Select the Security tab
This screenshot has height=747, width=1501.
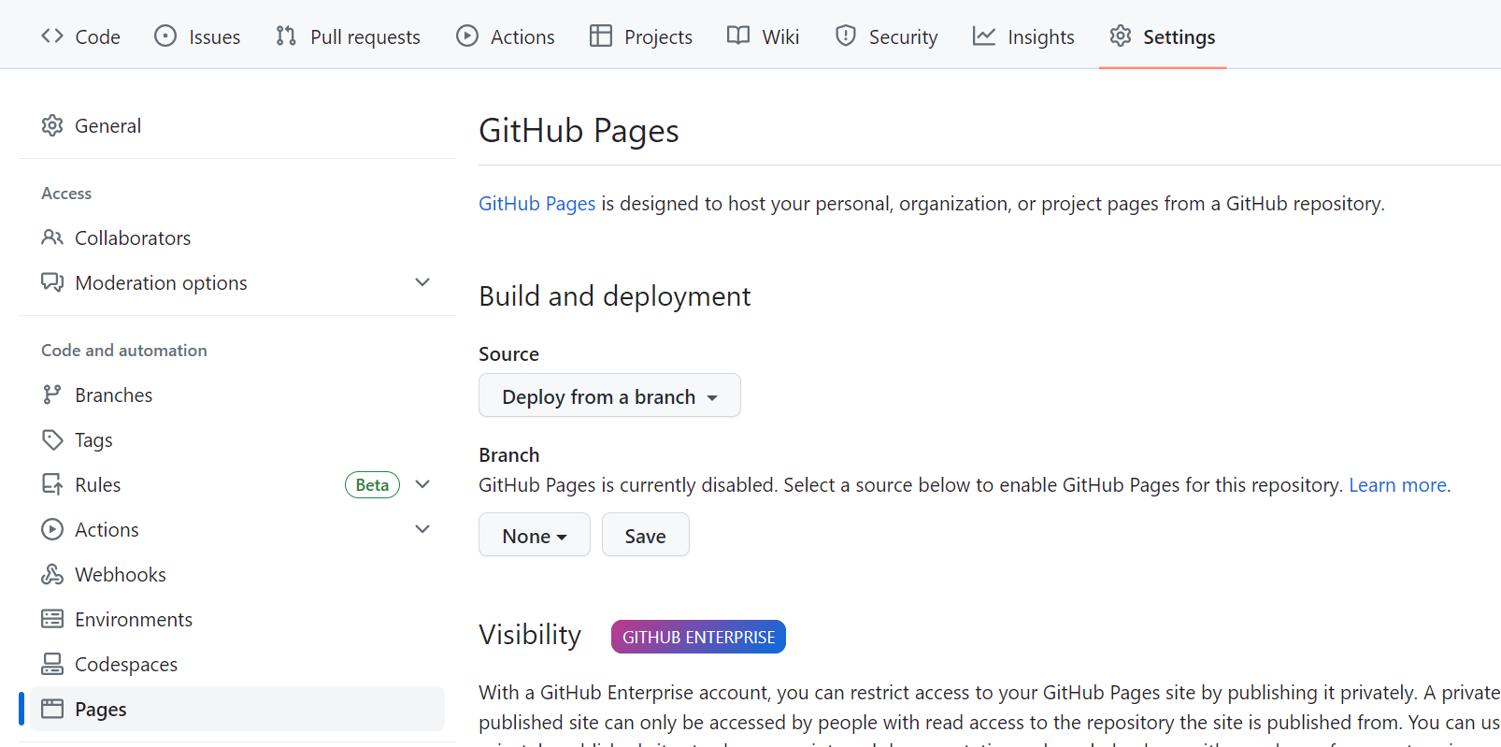886,36
